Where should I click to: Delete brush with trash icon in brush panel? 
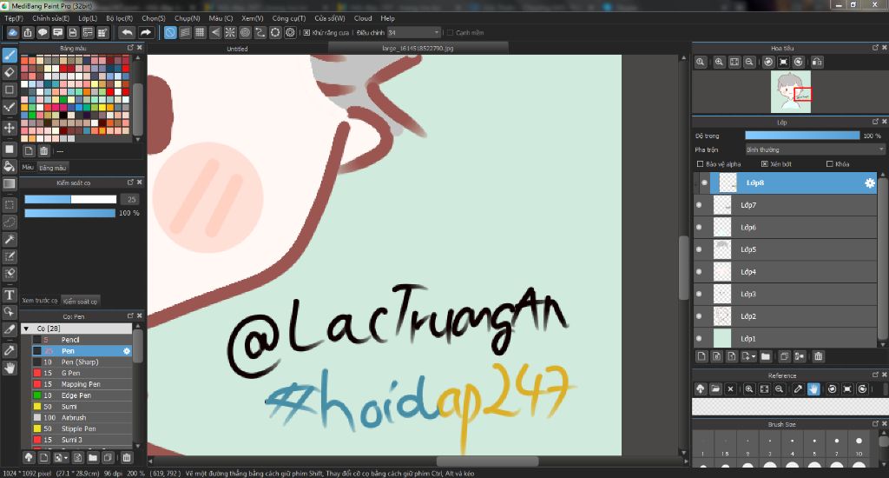point(127,457)
